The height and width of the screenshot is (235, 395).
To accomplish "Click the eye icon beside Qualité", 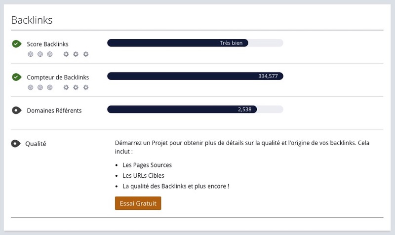I will click(x=16, y=144).
